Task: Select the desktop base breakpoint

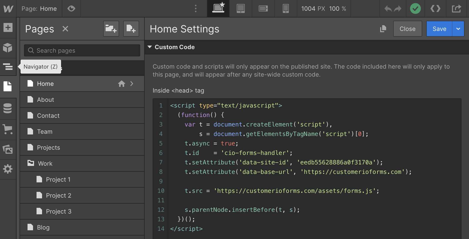Action: click(x=218, y=8)
